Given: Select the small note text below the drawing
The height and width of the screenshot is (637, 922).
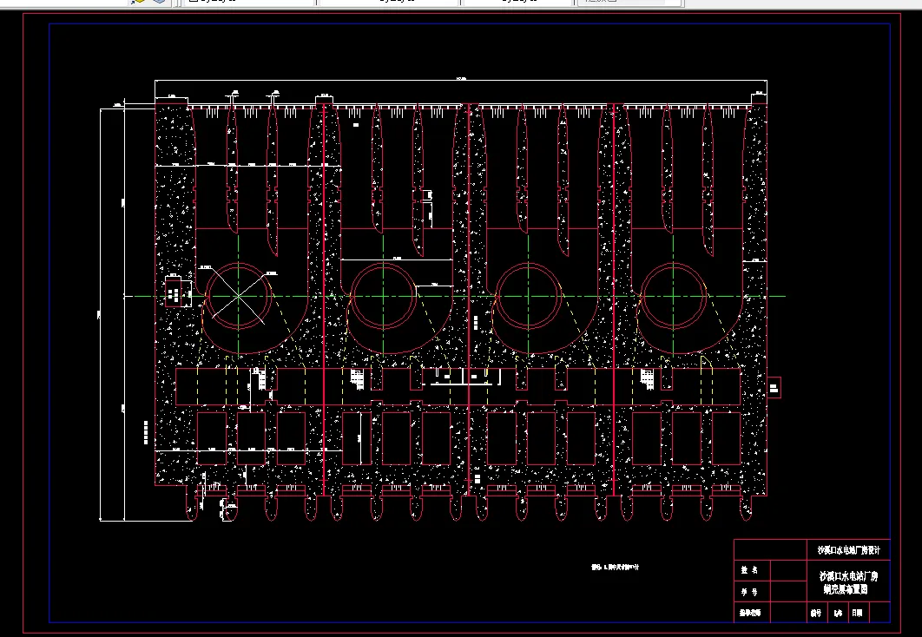Looking at the screenshot, I should coord(615,567).
